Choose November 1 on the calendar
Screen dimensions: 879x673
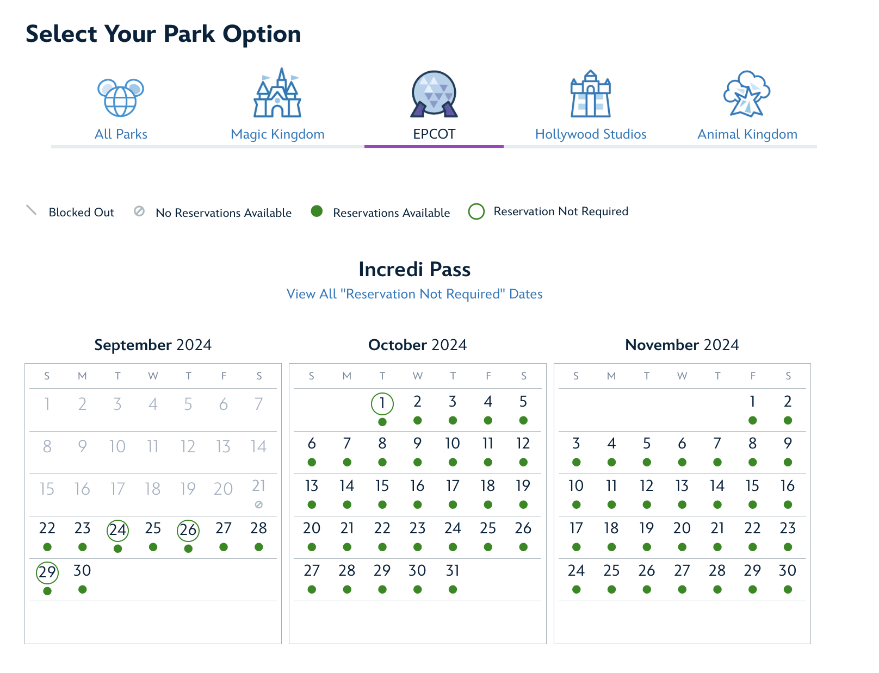coord(752,402)
